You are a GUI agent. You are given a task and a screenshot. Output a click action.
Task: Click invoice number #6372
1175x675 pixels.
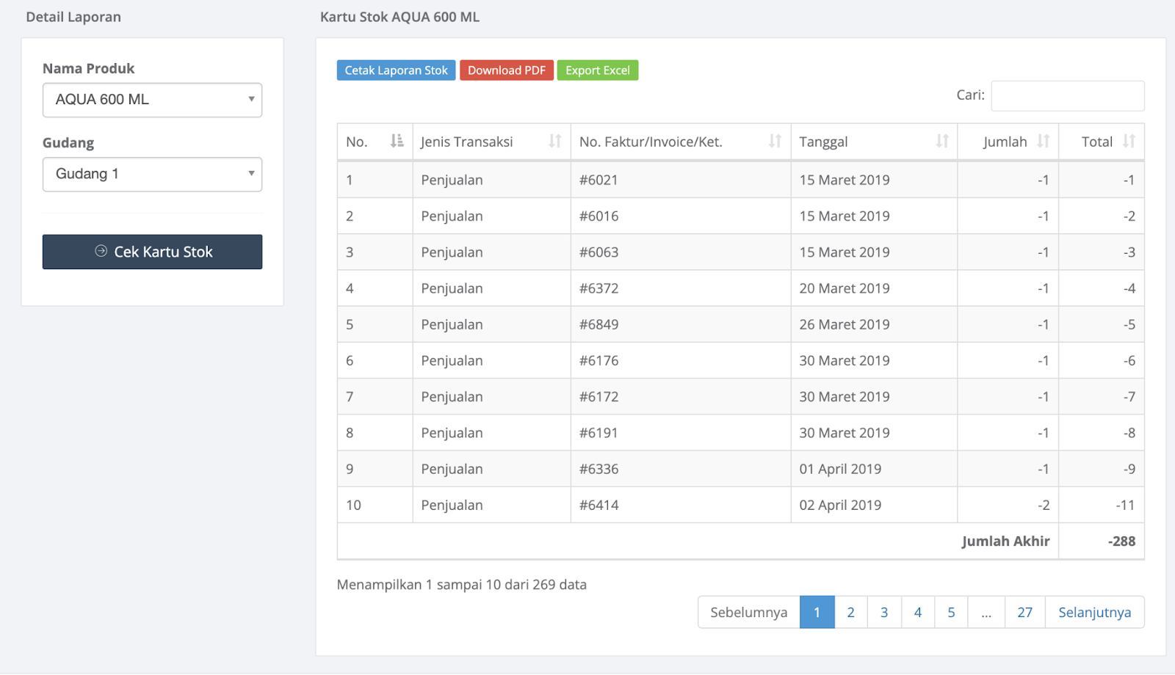599,288
